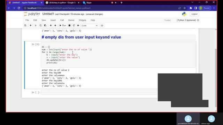Click the right participant avatar in call strip
Viewport: 223px width, 125px height.
click(211, 119)
